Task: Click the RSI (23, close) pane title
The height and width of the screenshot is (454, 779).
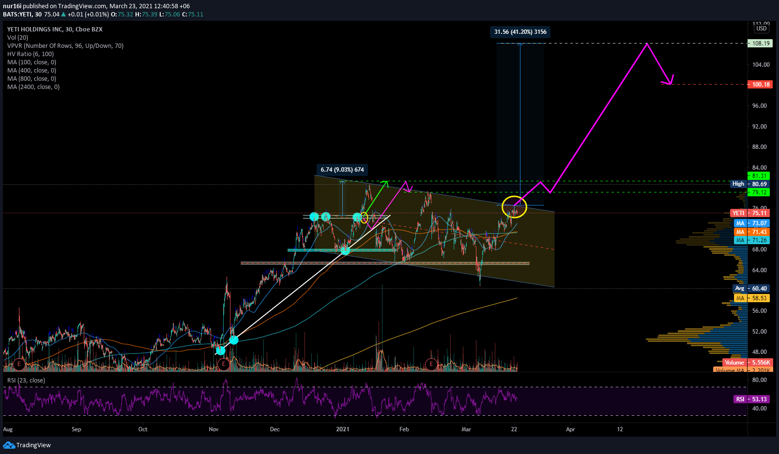Action: coord(26,381)
